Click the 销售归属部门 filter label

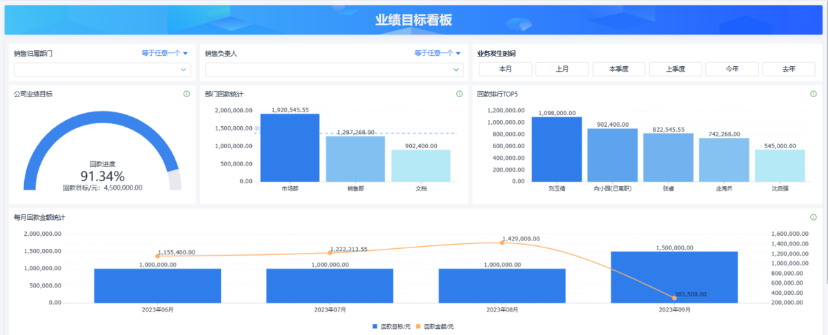(x=33, y=53)
